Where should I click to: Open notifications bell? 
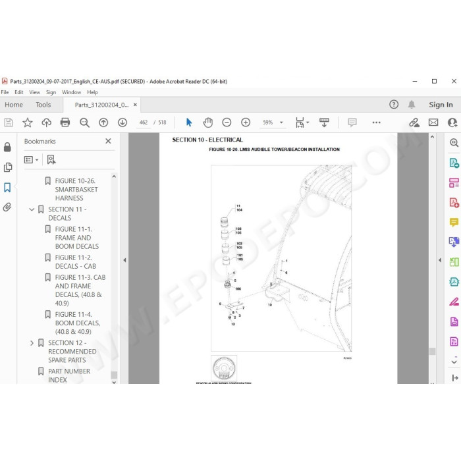coord(412,104)
